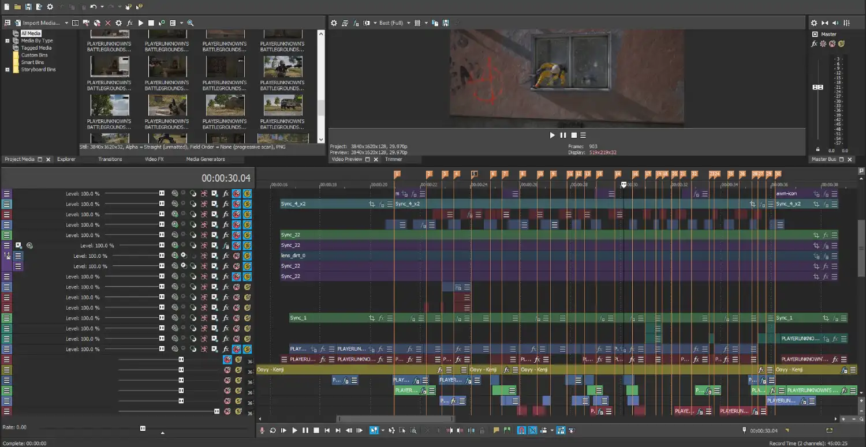Viewport: 866px width, 447px height.
Task: Toggle preview on external monitor icon
Action: (345, 23)
